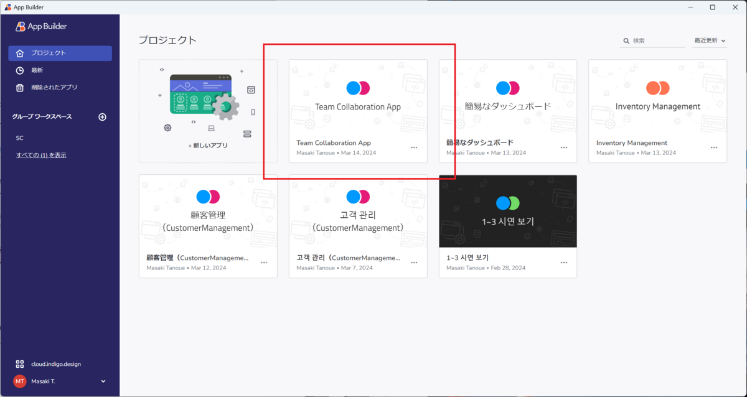
Task: Click + 新しいアプリ to create app
Action: (x=208, y=146)
